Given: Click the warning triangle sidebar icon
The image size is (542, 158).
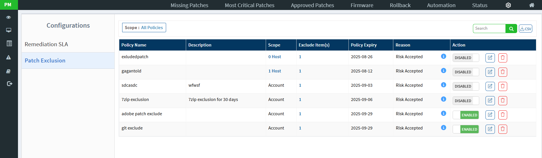Looking at the screenshot, I should [9, 57].
